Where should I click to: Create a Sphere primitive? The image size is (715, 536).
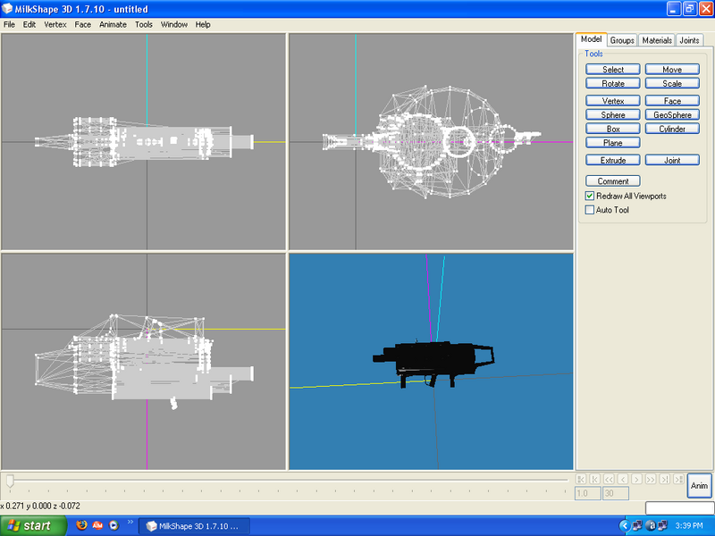pos(613,115)
